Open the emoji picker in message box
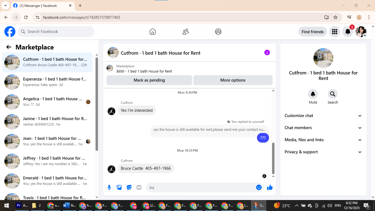 [259, 187]
